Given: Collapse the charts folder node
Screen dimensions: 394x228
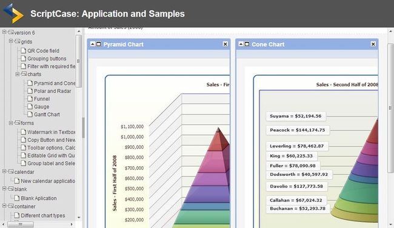Looking at the screenshot, I should [18, 74].
